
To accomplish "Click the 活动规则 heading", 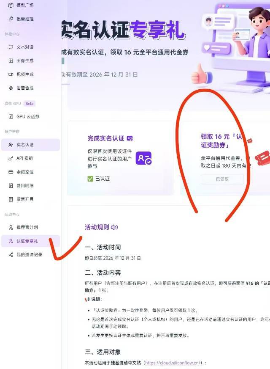I will pyautogui.click(x=97, y=227).
